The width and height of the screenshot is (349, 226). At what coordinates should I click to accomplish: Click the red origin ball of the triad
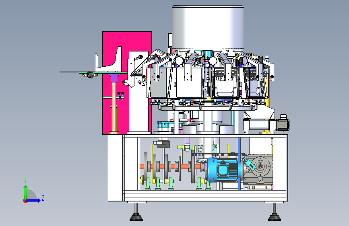pyautogui.click(x=25, y=201)
